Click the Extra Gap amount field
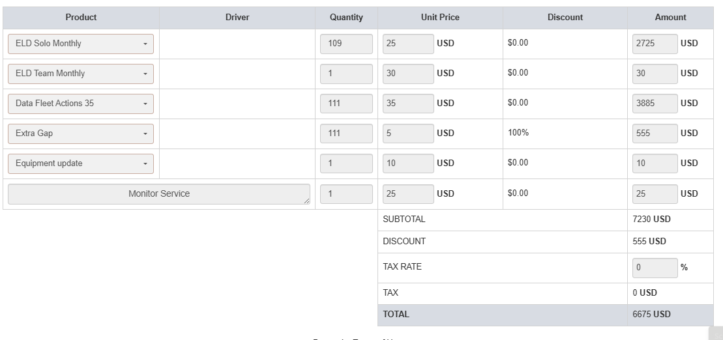This screenshot has height=340, width=723. click(655, 134)
